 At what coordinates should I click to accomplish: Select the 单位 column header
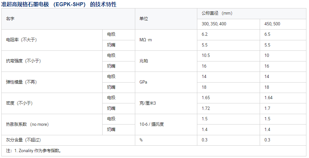pyautogui.click(x=144, y=19)
